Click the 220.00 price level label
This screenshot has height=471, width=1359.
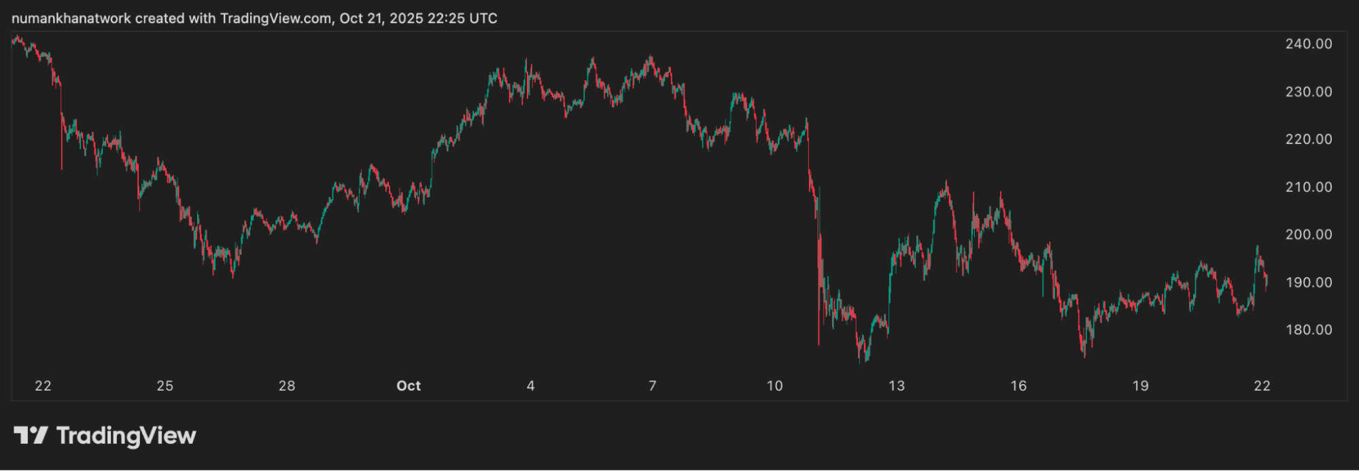coord(1308,139)
